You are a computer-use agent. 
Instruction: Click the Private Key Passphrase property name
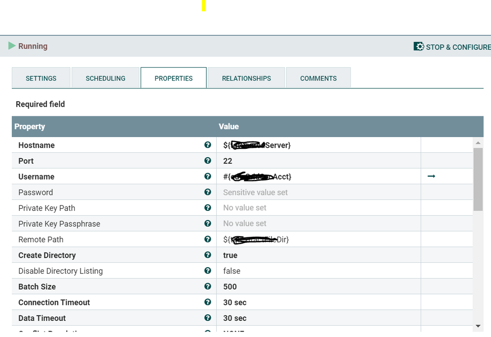click(59, 224)
